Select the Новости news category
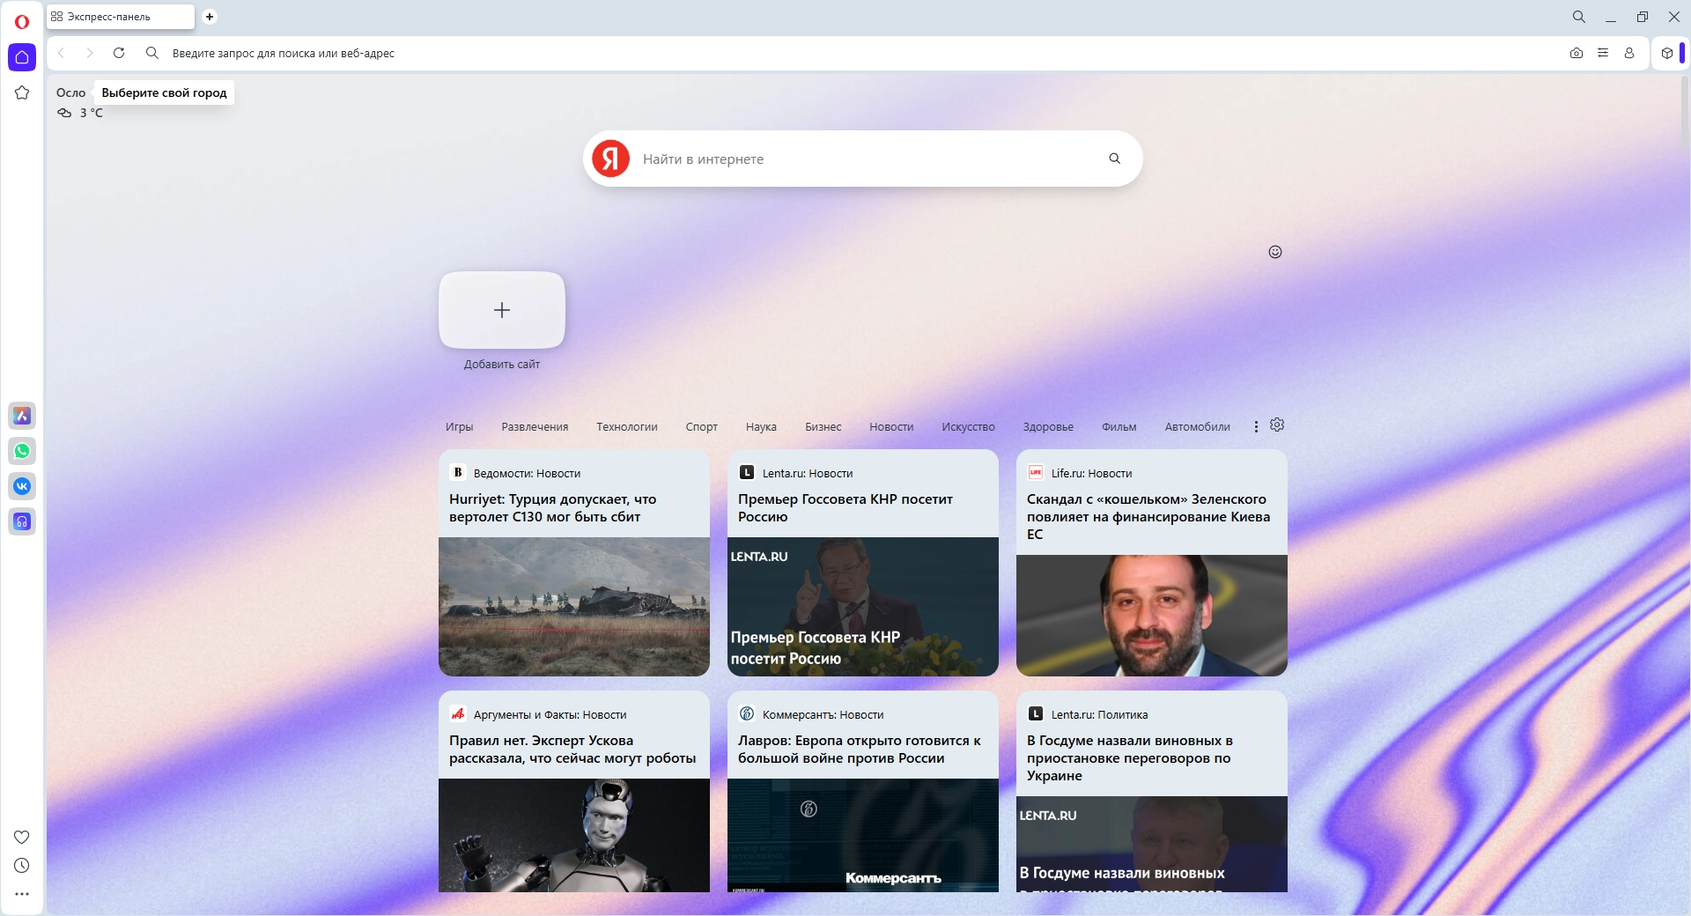The width and height of the screenshot is (1691, 916). [891, 427]
